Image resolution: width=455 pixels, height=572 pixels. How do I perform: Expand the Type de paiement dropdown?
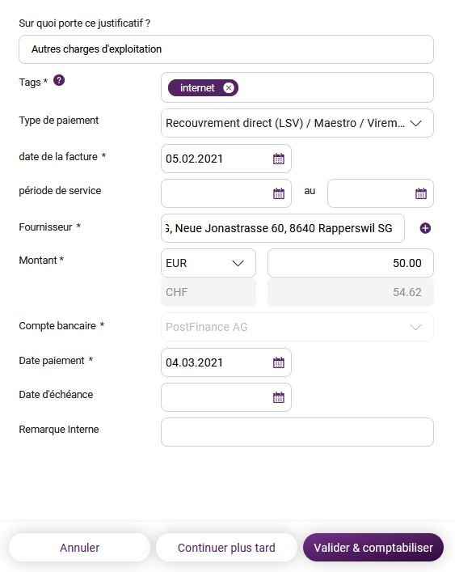[x=297, y=123]
